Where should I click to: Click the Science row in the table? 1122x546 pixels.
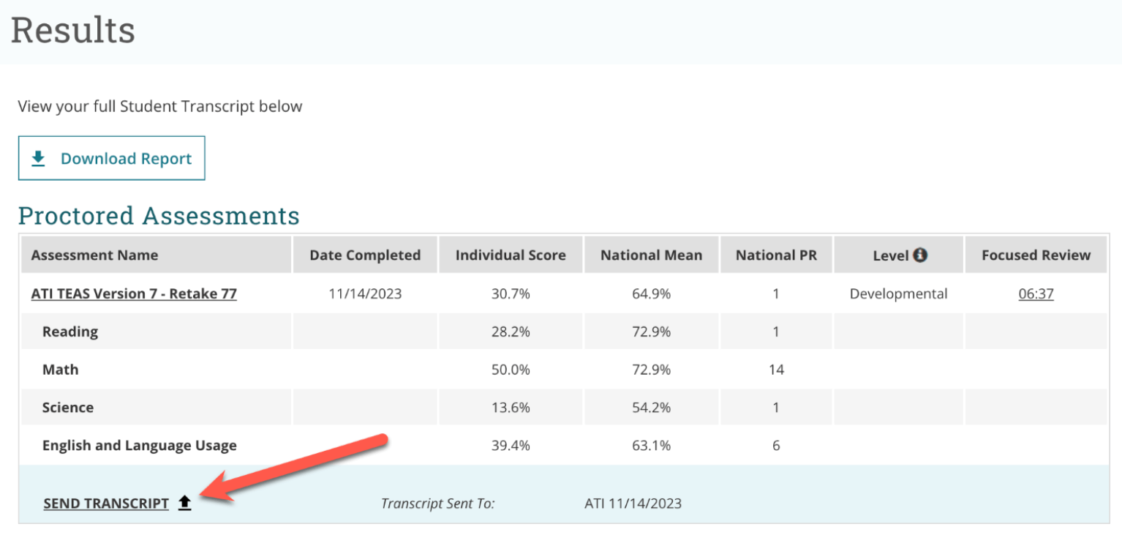pyautogui.click(x=68, y=407)
